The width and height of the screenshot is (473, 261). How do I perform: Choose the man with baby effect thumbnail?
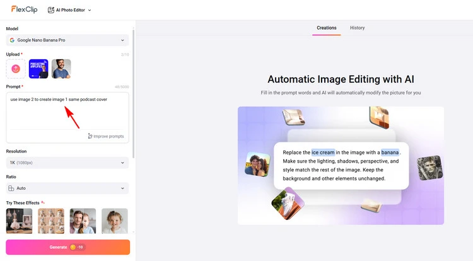[83, 221]
